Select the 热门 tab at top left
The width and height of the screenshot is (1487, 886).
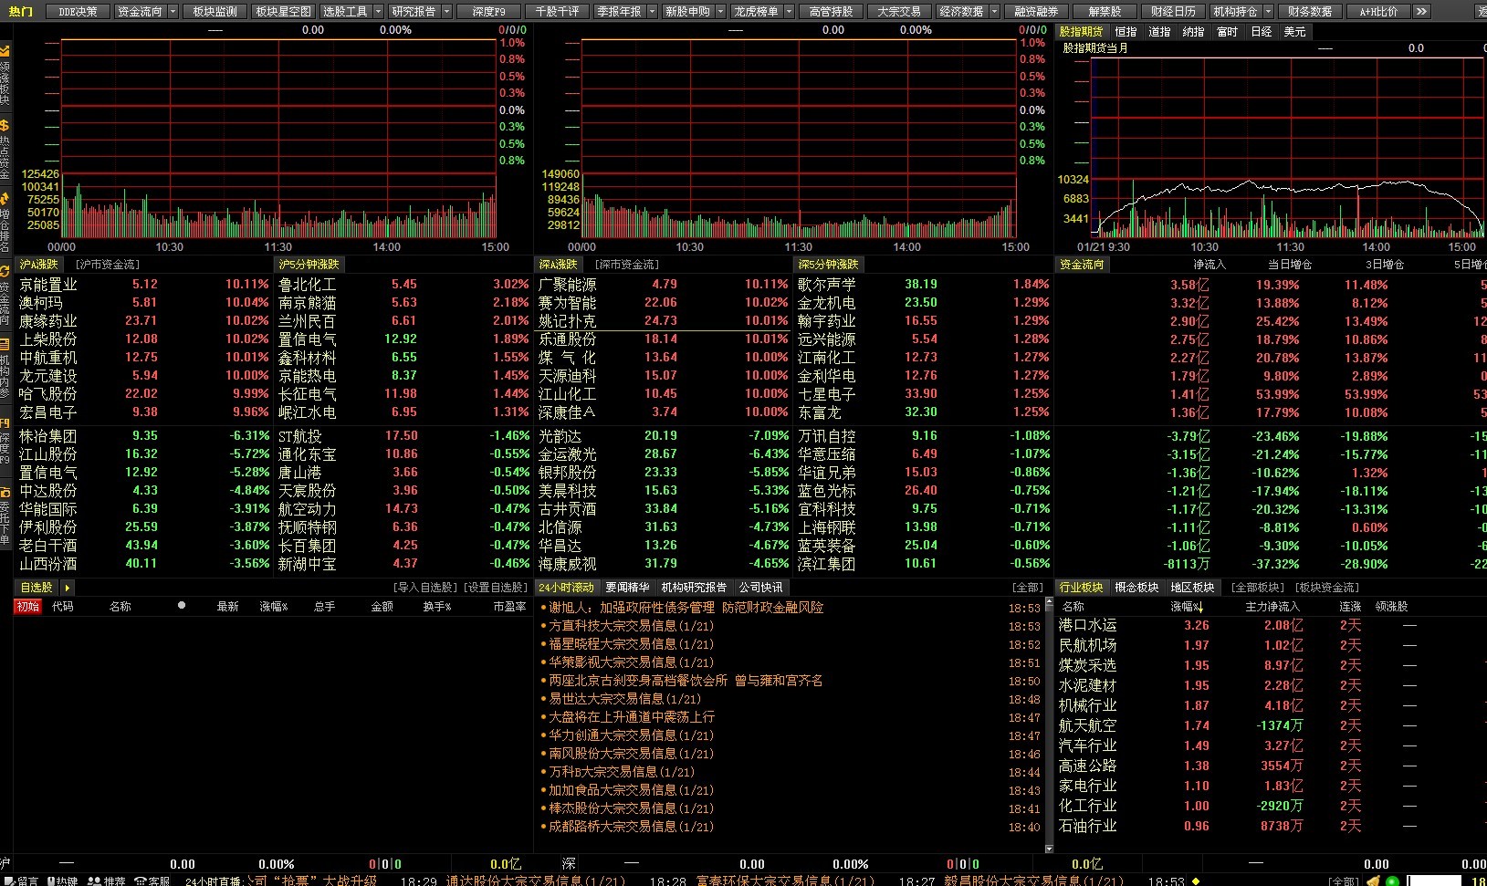coord(20,11)
